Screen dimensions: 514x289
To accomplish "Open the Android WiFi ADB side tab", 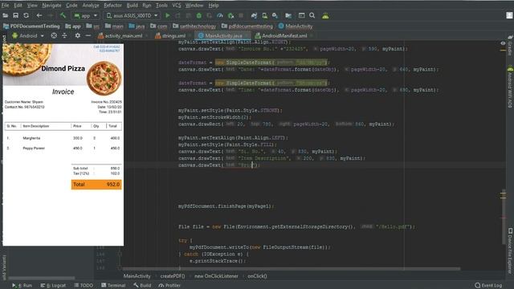I will (x=510, y=88).
